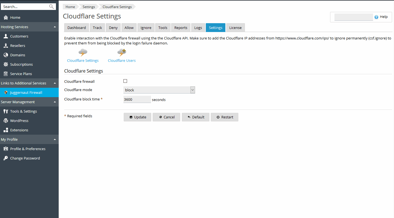Open the Deny tab
Image resolution: width=394 pixels, height=218 pixels.
coord(113,28)
